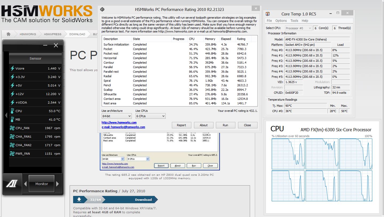Open the Tools menu in Core Temp
Viewport: 384px width, 217px height.
tap(294, 21)
